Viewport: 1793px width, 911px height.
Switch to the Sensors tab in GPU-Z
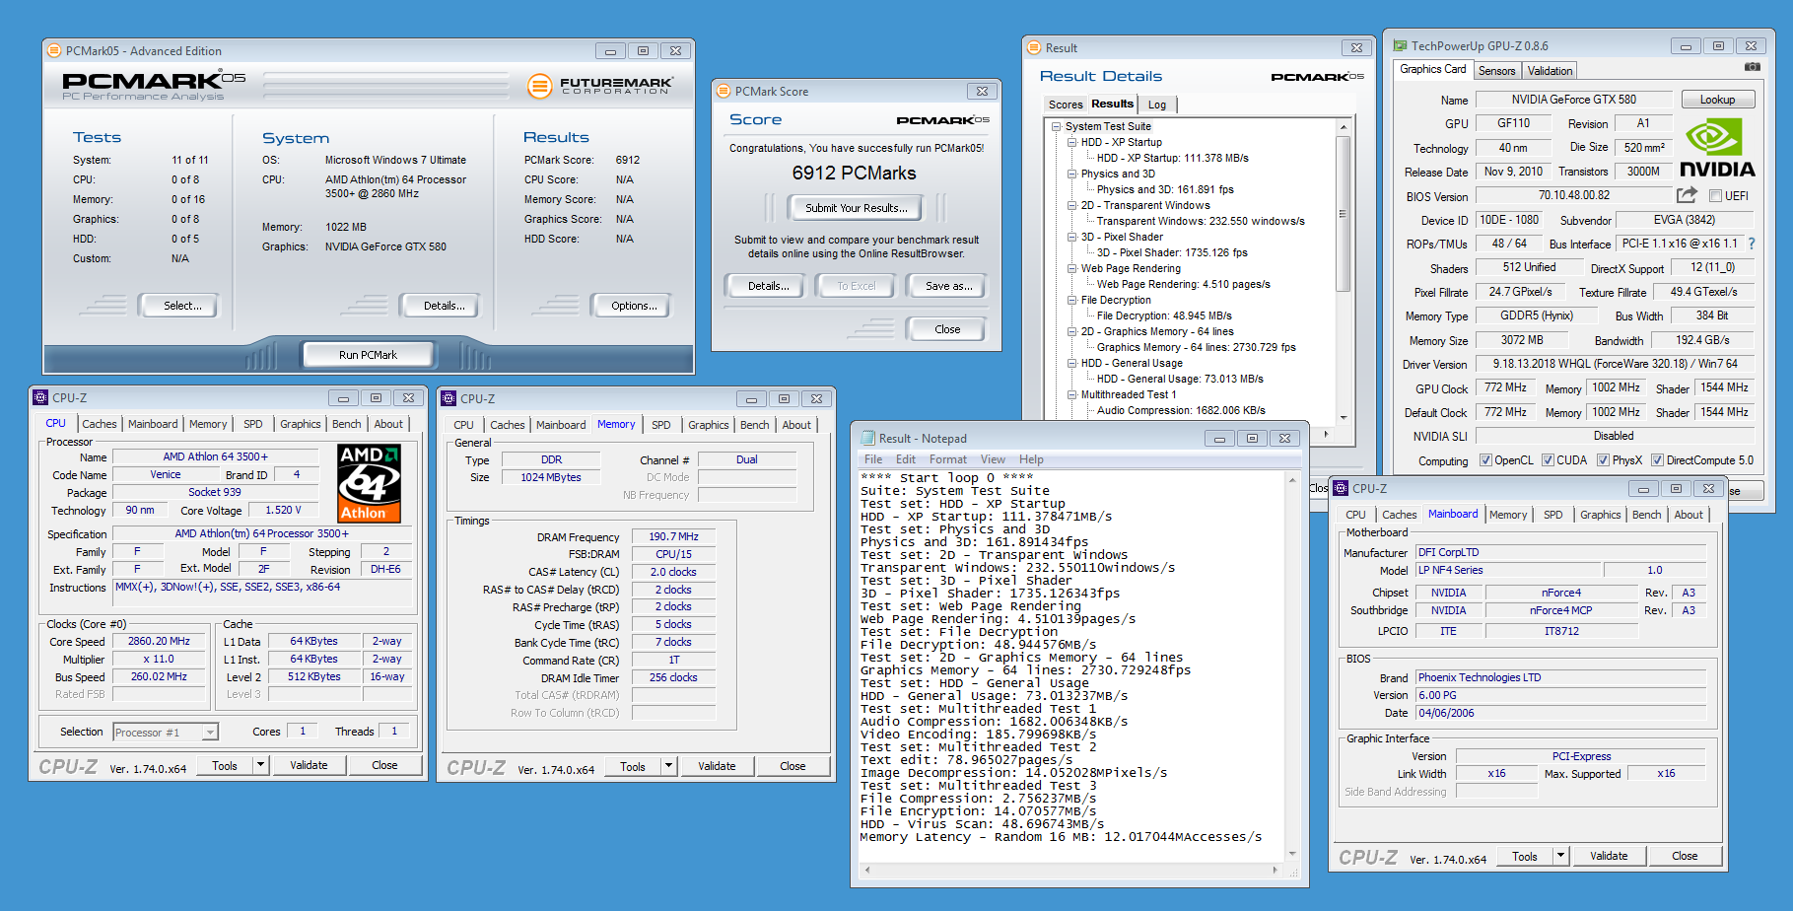pos(1496,71)
